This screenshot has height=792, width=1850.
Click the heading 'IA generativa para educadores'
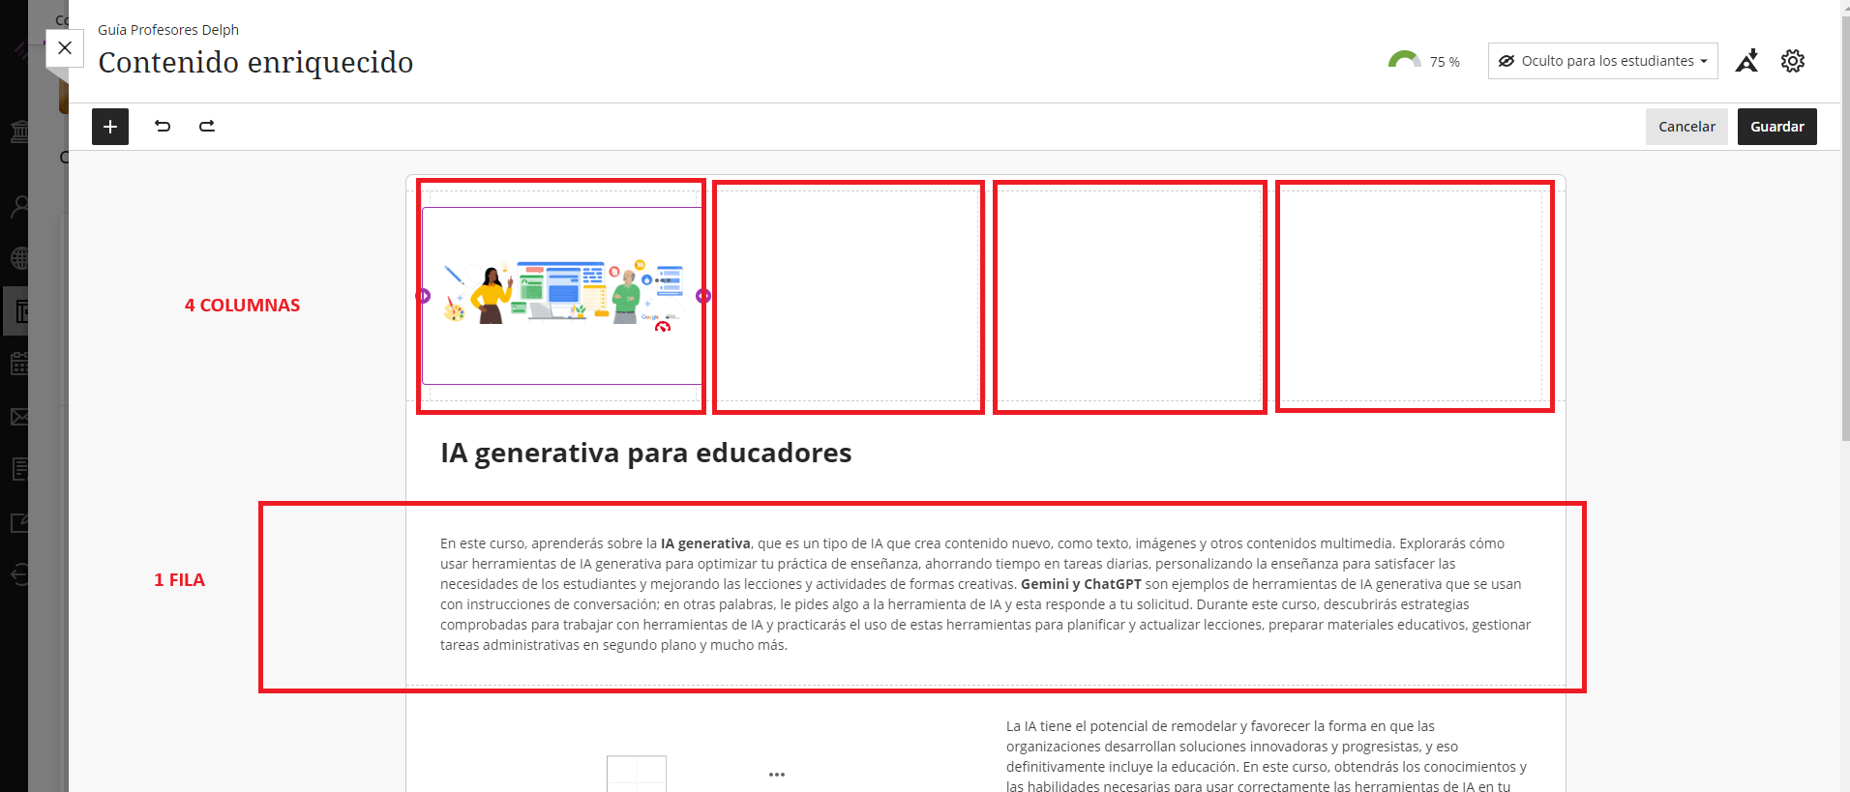645,453
